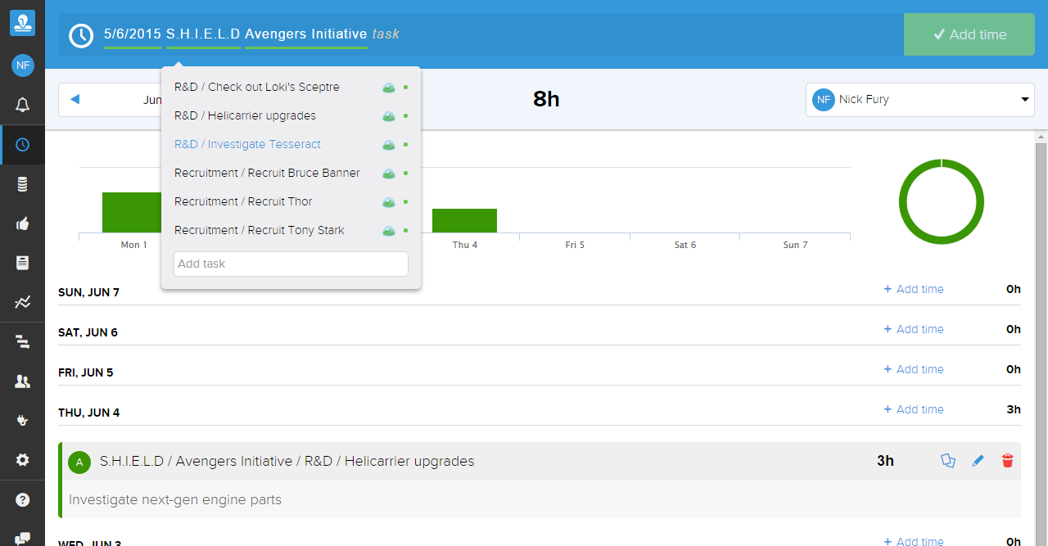Image resolution: width=1048 pixels, height=546 pixels.
Task: Open notifications bell icon
Action: (23, 105)
